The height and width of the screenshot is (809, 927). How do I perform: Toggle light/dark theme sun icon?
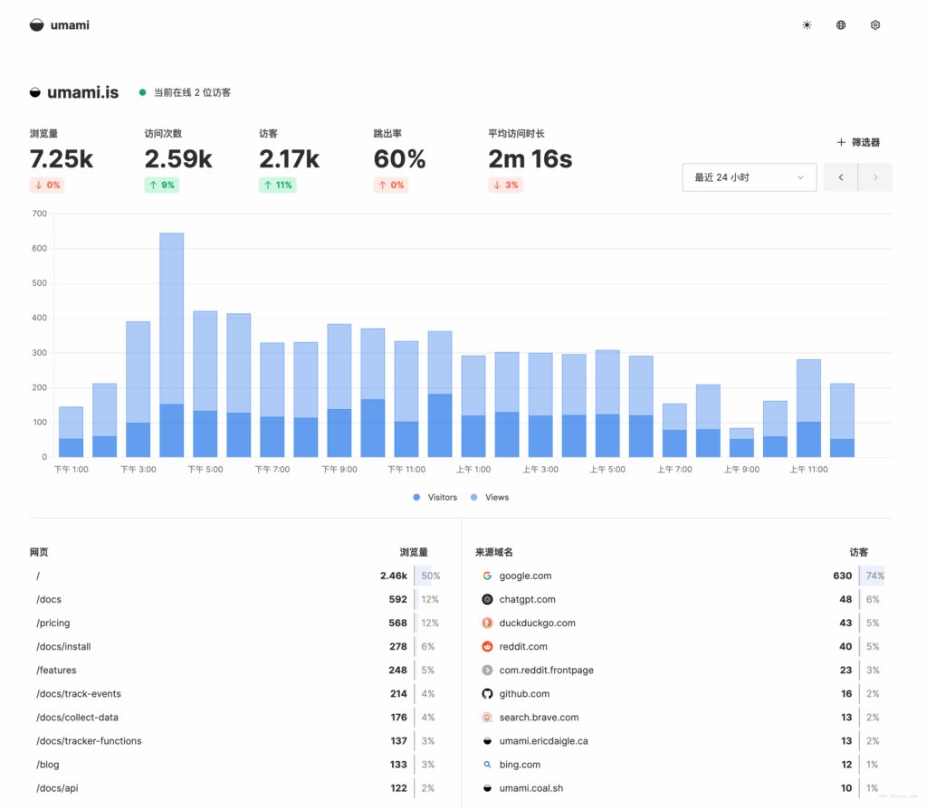pos(807,24)
